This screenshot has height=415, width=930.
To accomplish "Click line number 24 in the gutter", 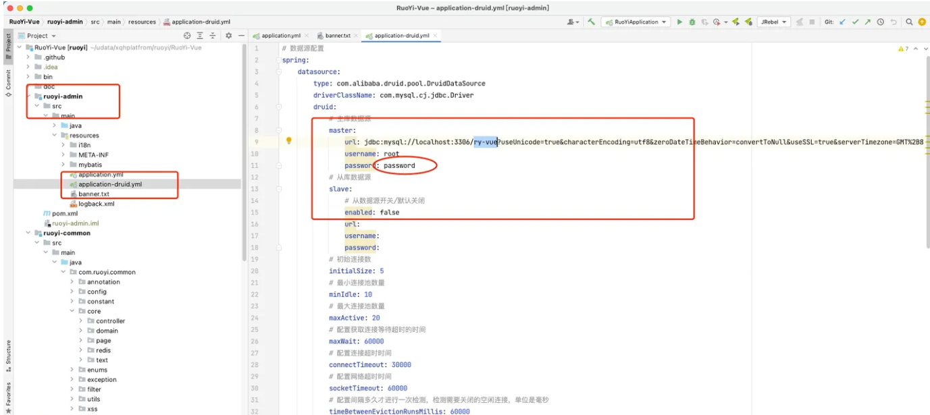I will (255, 318).
